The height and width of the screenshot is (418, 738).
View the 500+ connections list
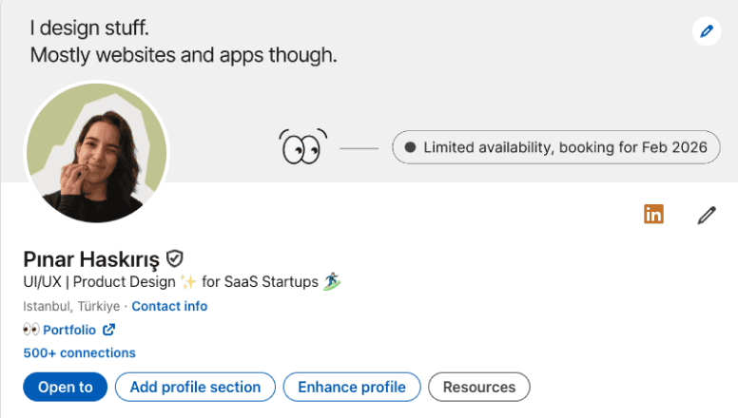pos(79,352)
